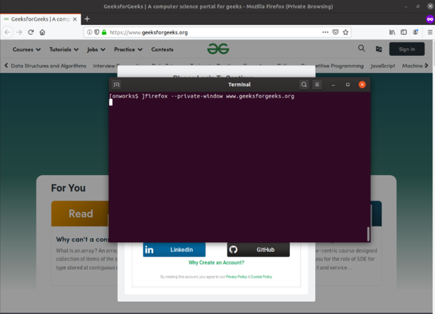Select Competitive Programming topic
This screenshot has width=435, height=314.
(339, 66)
